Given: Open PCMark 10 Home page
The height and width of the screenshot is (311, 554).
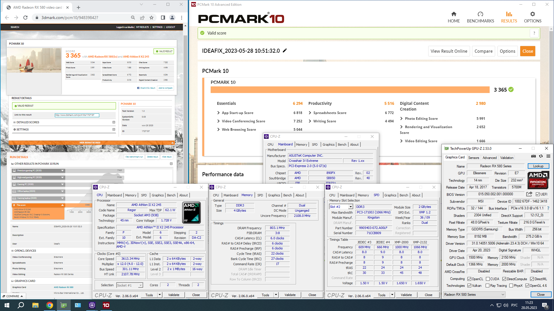Looking at the screenshot, I should click(454, 17).
